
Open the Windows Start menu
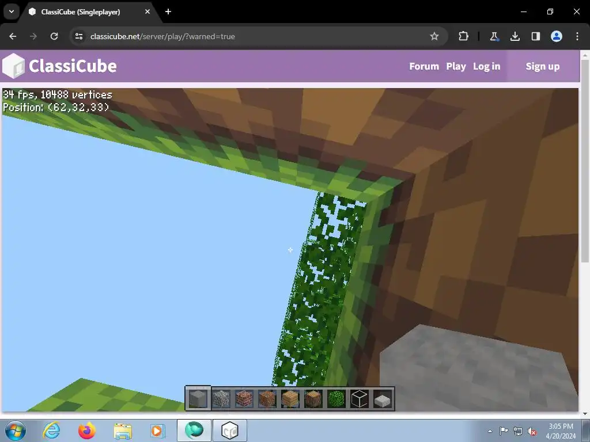click(x=16, y=430)
